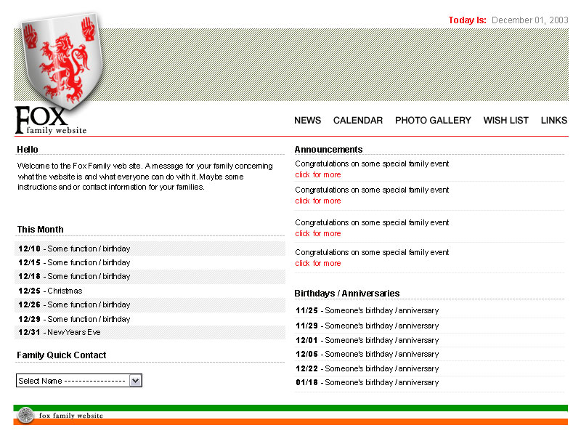Follow the third announcement's "click for more" link

[317, 233]
